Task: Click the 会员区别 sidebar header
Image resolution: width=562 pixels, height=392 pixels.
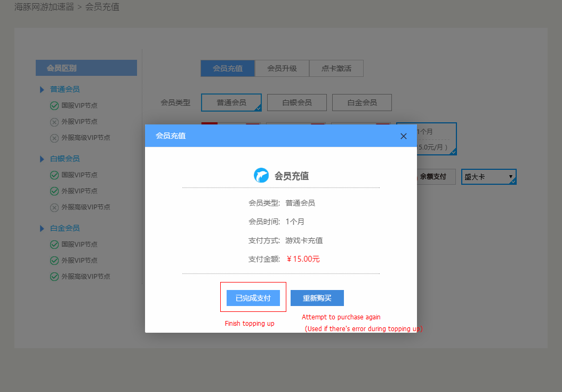Action: click(86, 68)
